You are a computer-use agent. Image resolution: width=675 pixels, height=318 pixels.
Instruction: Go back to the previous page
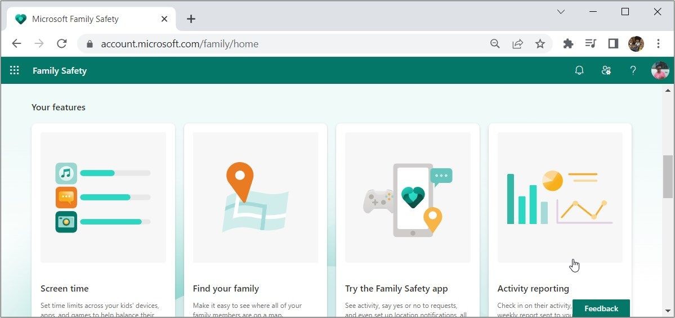[x=16, y=43]
